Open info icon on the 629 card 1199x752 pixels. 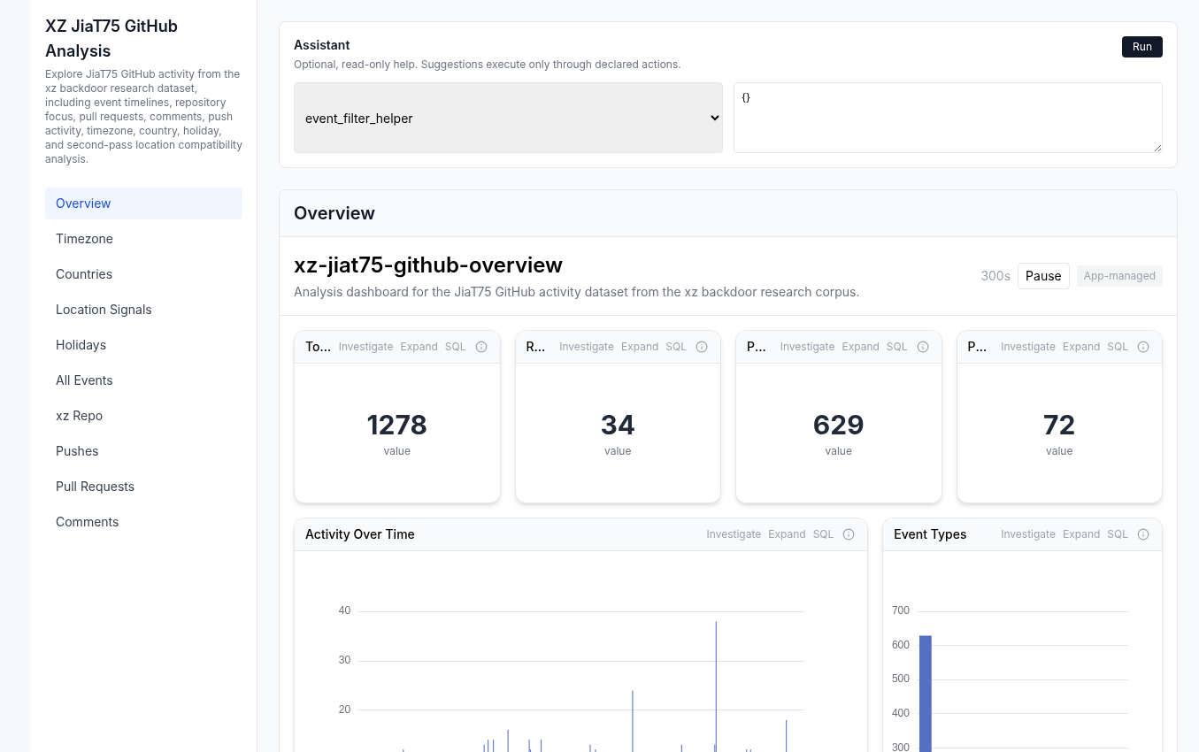[923, 347]
